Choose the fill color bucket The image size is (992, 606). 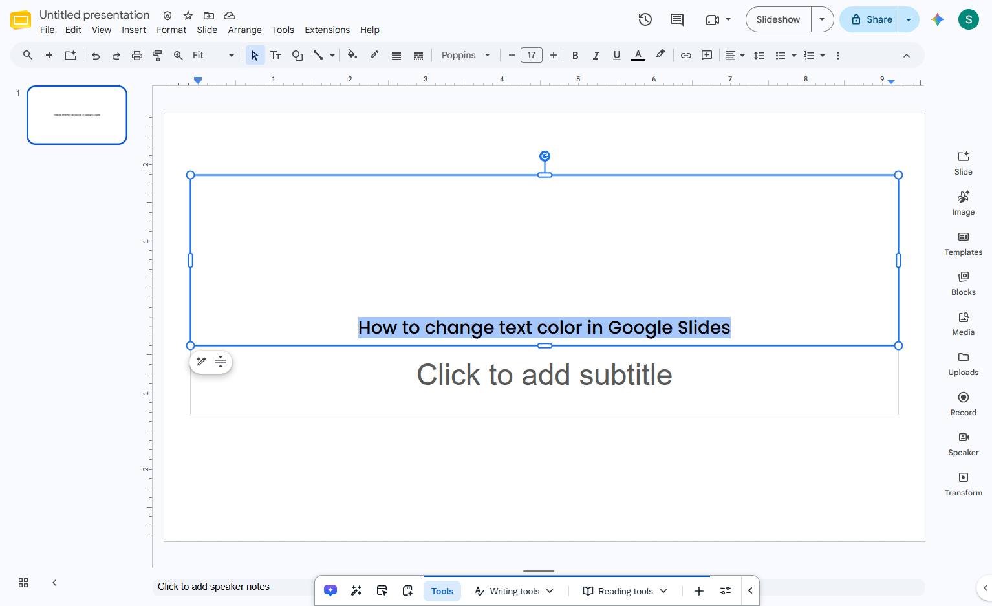(352, 56)
